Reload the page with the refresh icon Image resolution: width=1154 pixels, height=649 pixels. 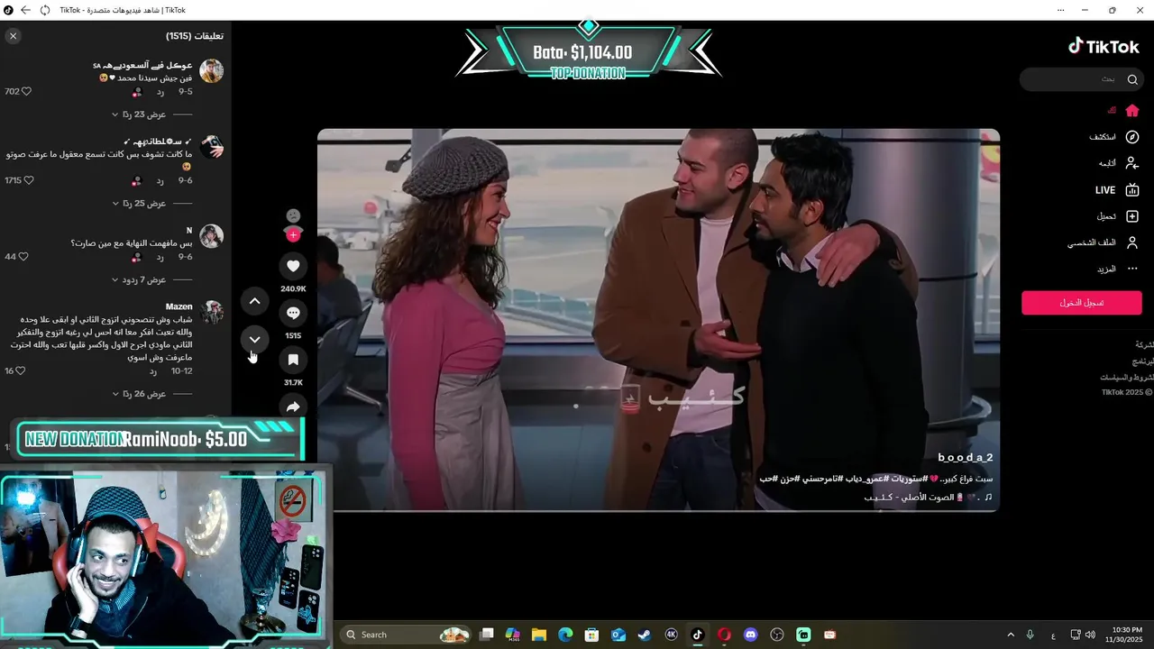(x=45, y=10)
